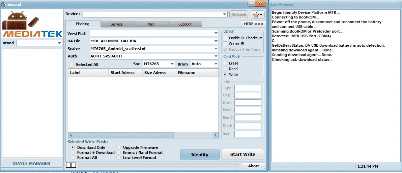Click the Type info field

(x=248, y=88)
